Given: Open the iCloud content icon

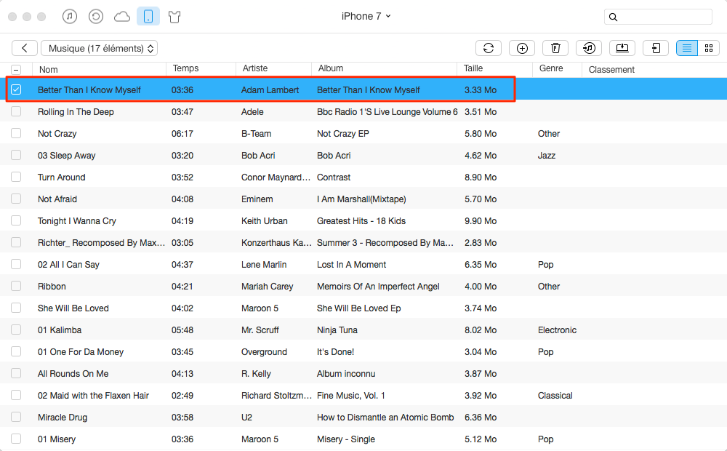Looking at the screenshot, I should [x=122, y=17].
